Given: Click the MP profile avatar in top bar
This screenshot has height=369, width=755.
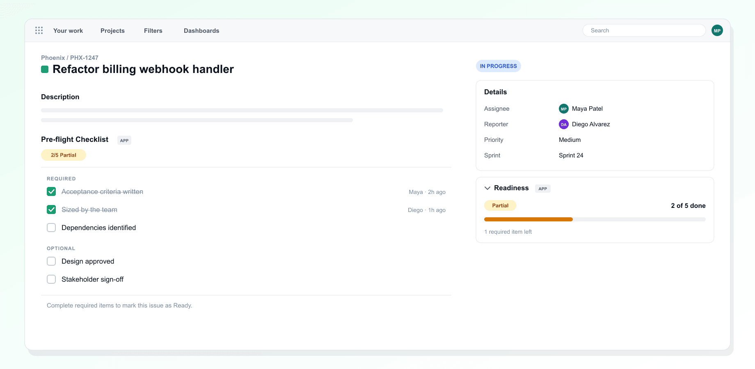Looking at the screenshot, I should coord(717,30).
